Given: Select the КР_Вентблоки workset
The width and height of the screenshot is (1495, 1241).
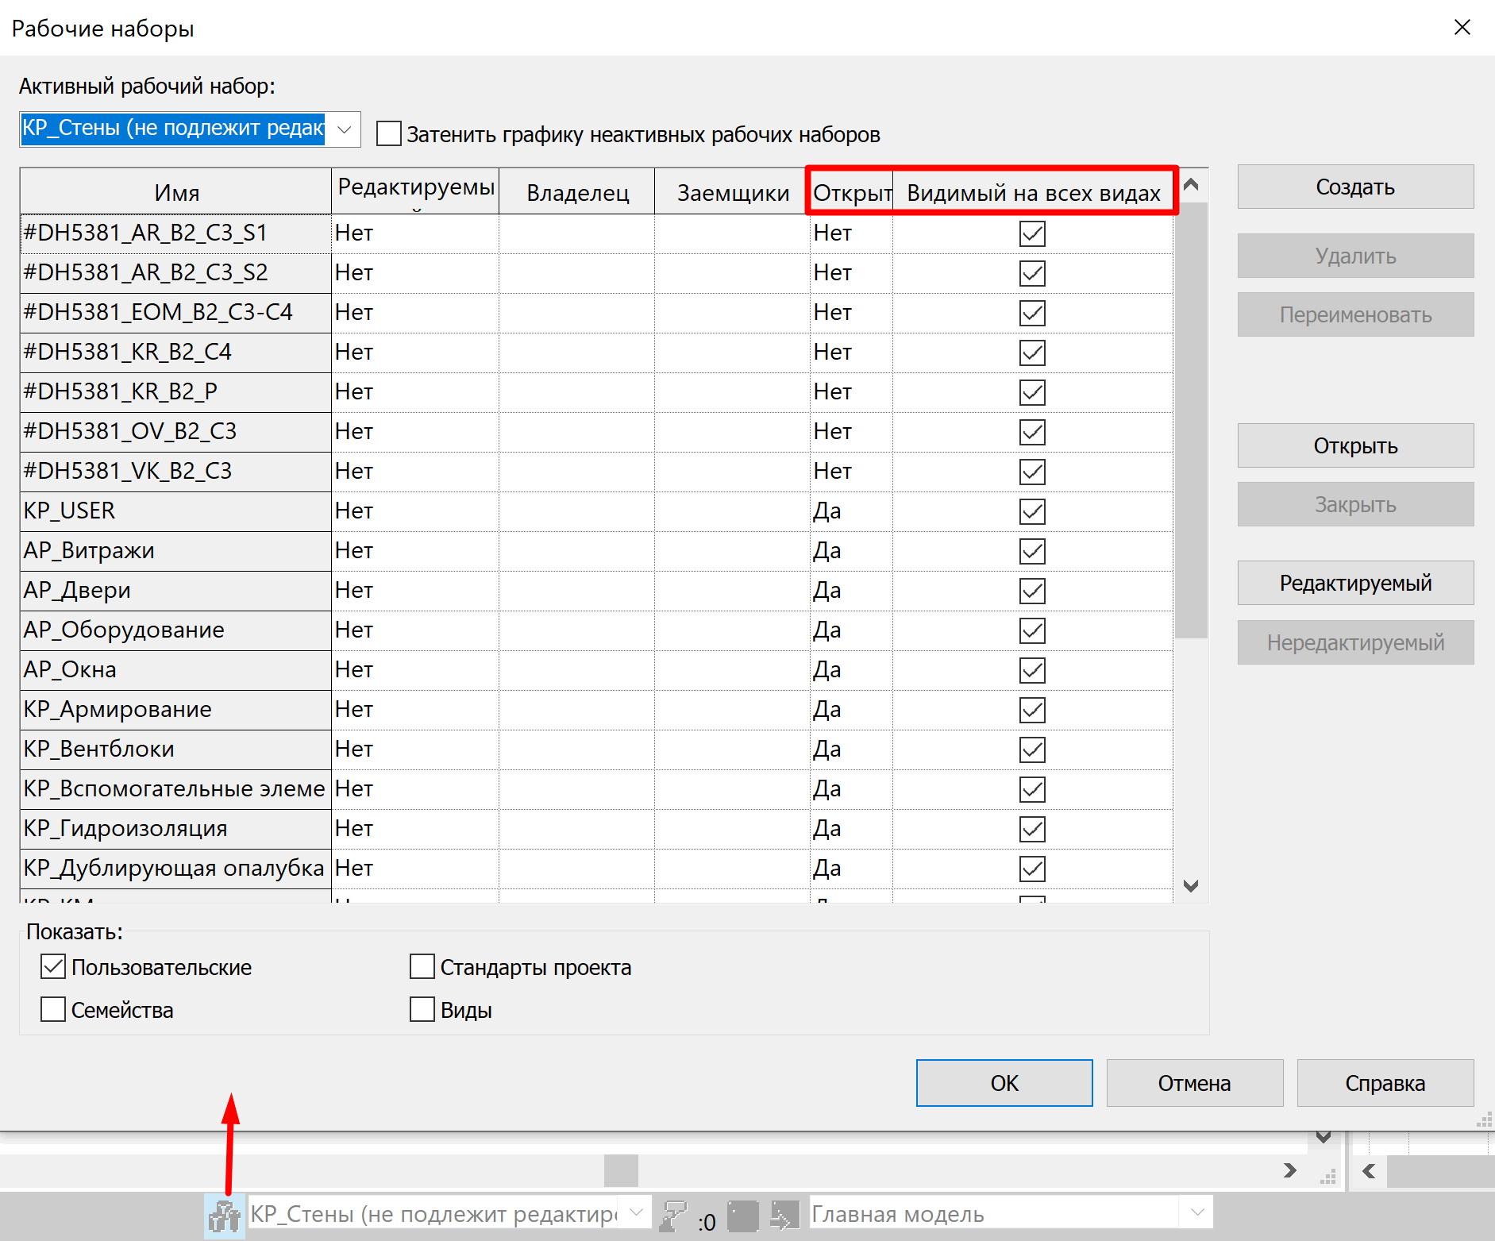Looking at the screenshot, I should 175,750.
